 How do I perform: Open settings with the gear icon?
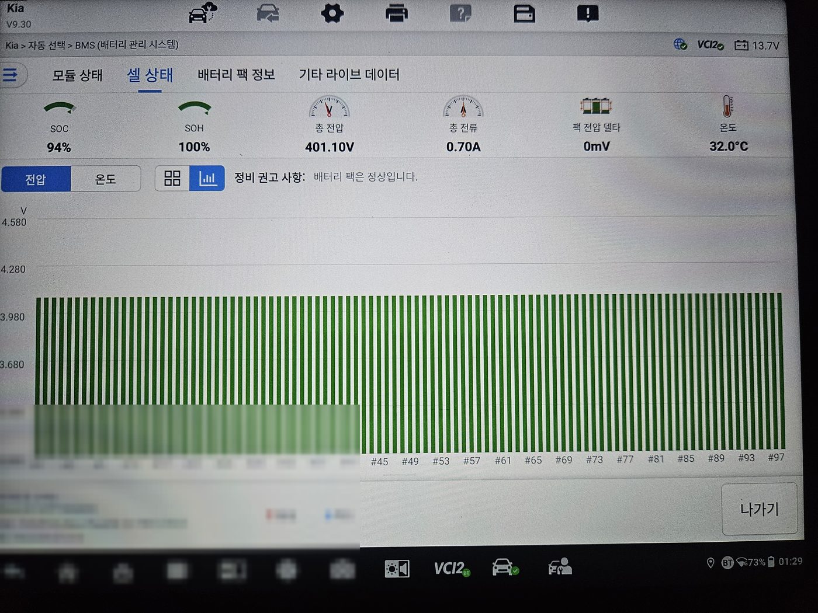click(x=332, y=13)
